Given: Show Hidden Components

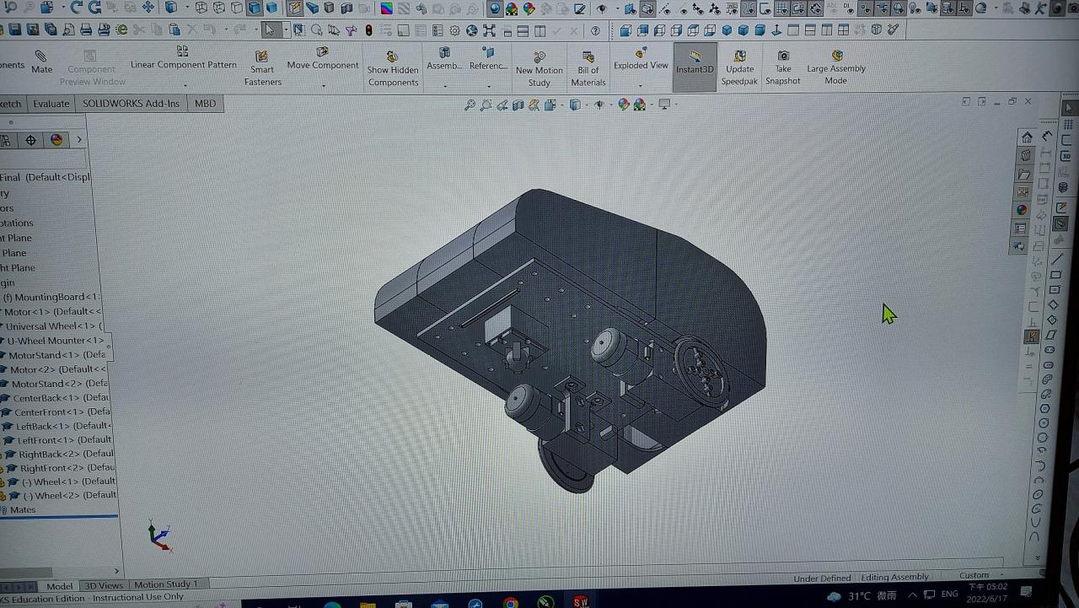Looking at the screenshot, I should (x=393, y=68).
